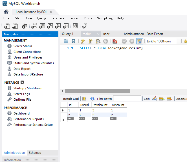This screenshot has height=162, width=187.
Task: Open Server Status page
Action: coord(23,46)
